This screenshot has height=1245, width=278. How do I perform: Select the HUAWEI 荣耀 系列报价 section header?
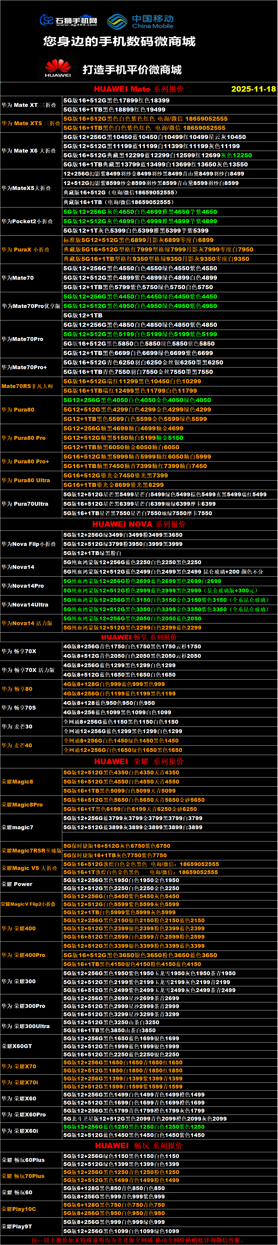(x=139, y=761)
